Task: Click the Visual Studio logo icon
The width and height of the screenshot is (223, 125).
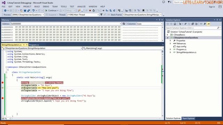Action: 3,3
